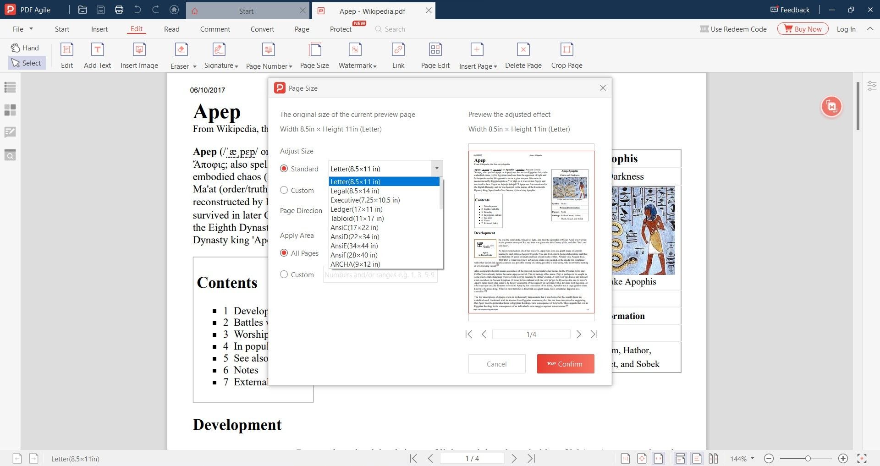This screenshot has width=880, height=466.
Task: Click the Confirm button
Action: (565, 363)
